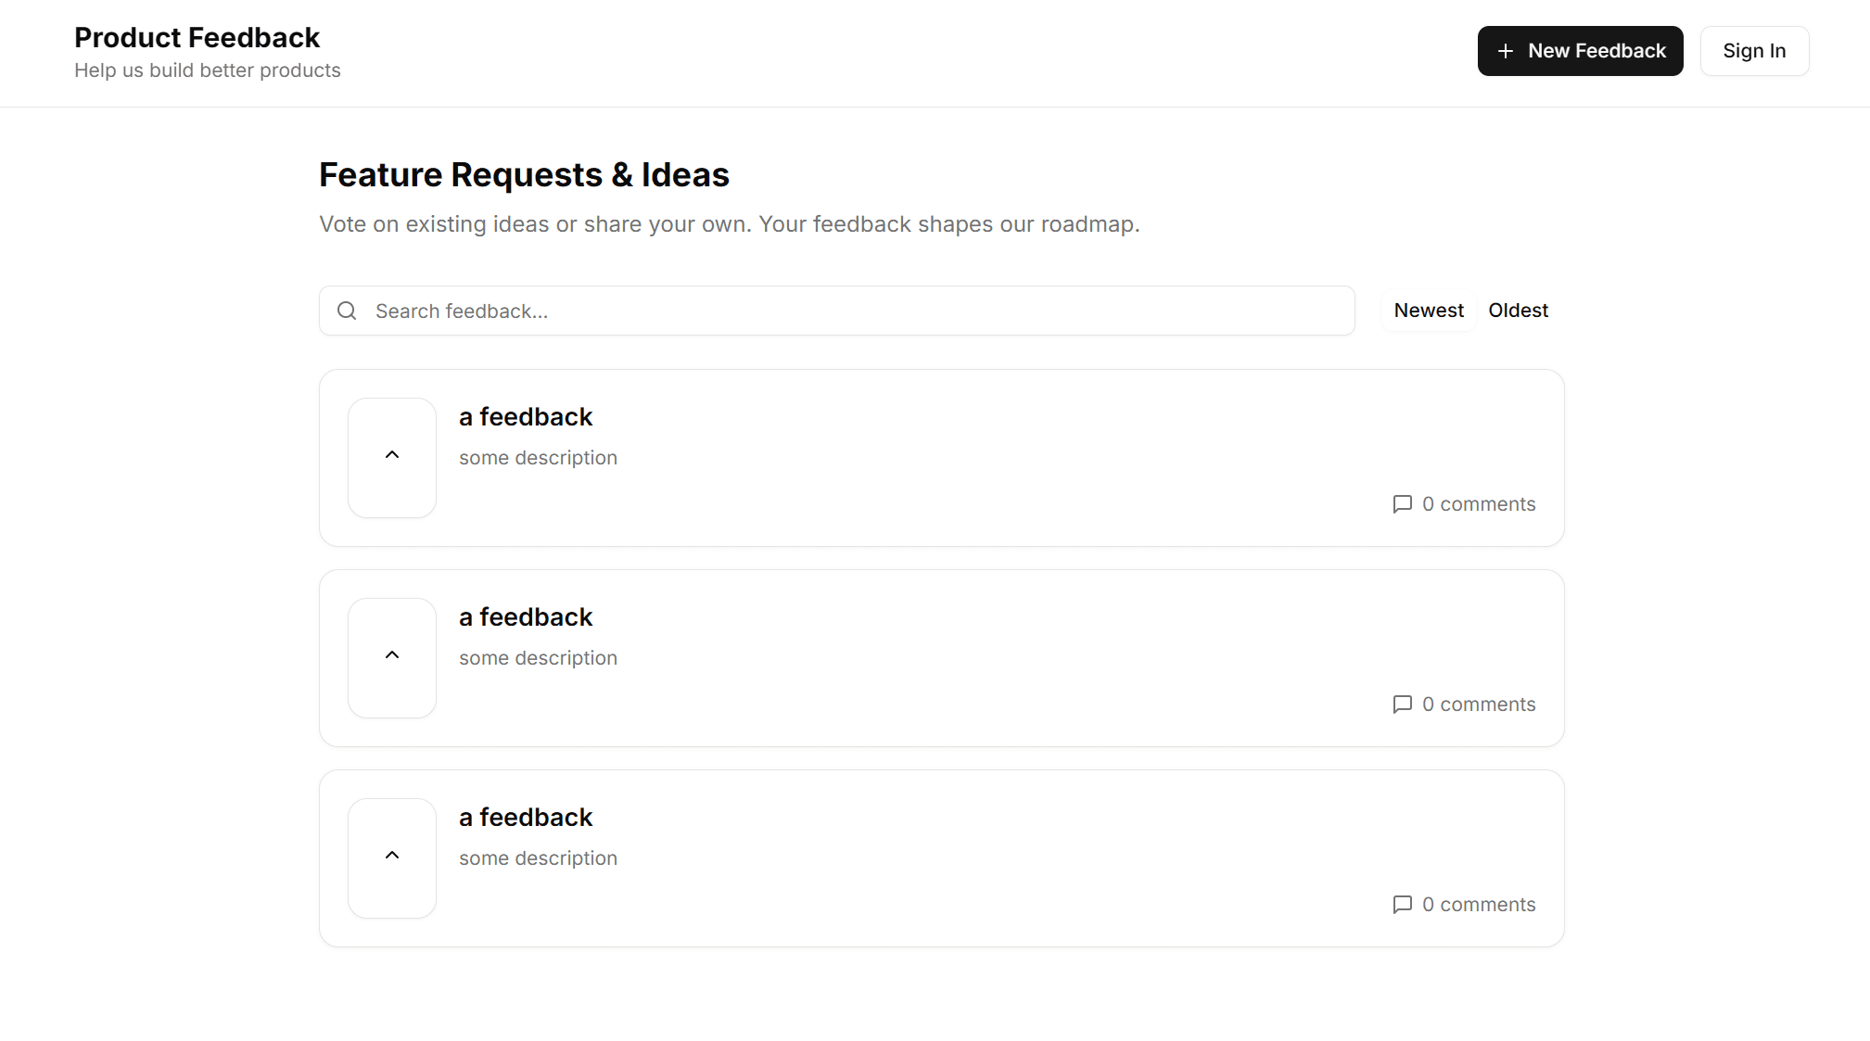This screenshot has width=1870, height=1041.
Task: Switch sorting to Newest
Action: coord(1428,311)
